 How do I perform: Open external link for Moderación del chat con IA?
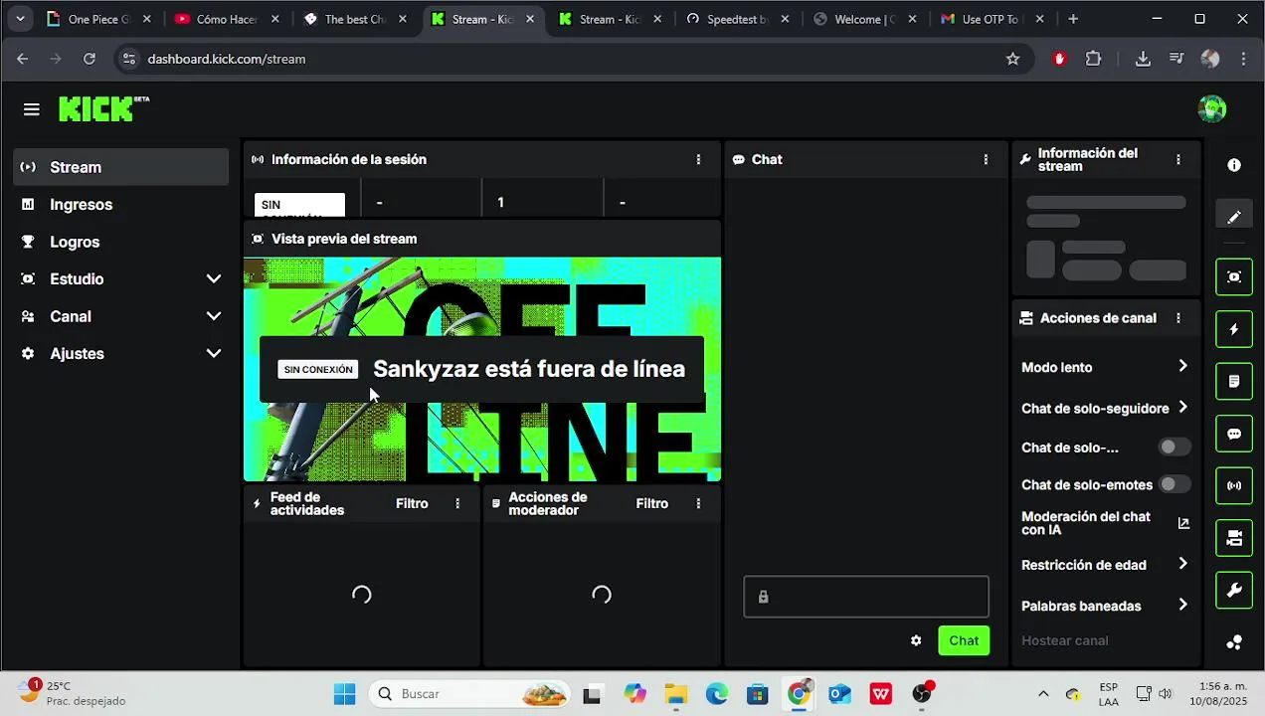click(1183, 523)
